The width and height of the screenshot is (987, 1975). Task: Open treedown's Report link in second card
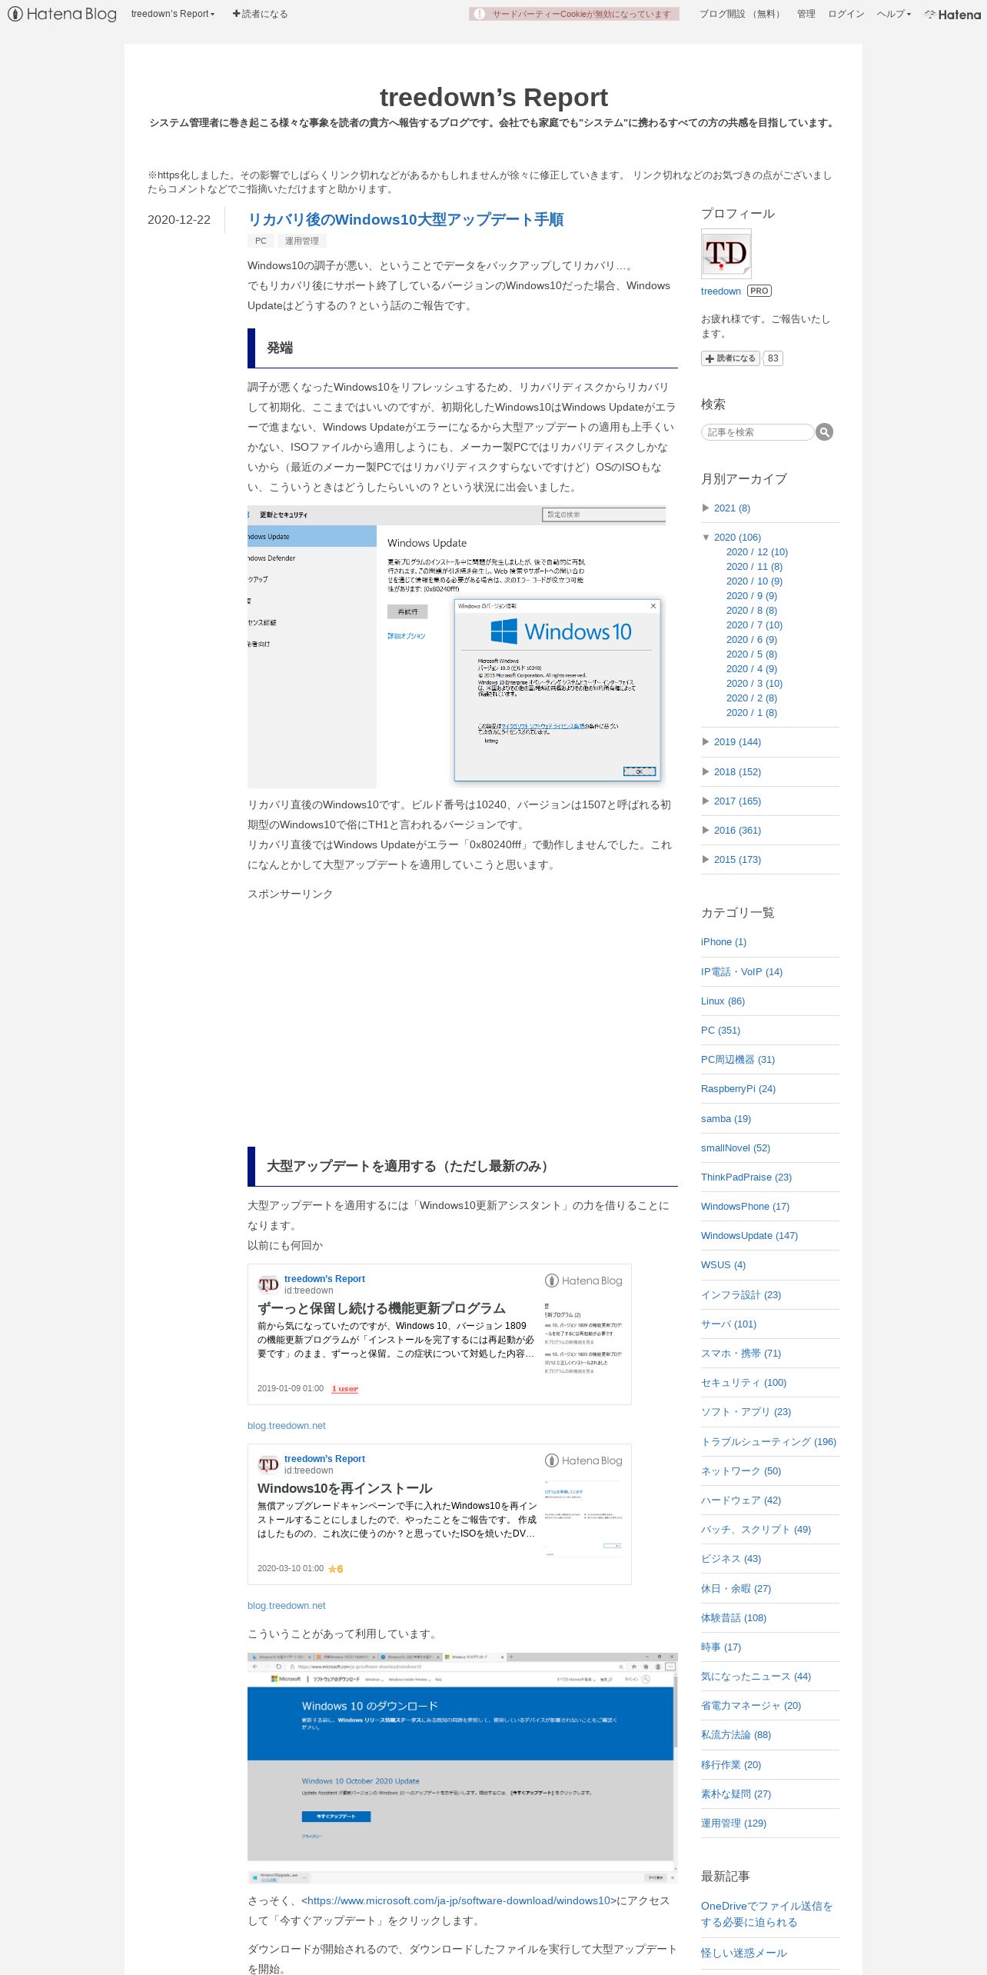(x=324, y=1458)
